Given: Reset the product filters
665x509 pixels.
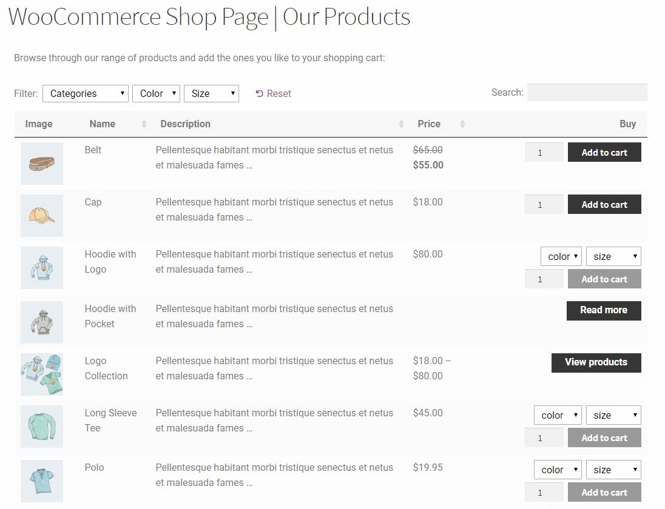Looking at the screenshot, I should [x=273, y=93].
